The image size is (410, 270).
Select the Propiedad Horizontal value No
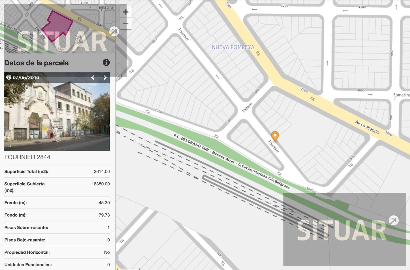click(107, 252)
